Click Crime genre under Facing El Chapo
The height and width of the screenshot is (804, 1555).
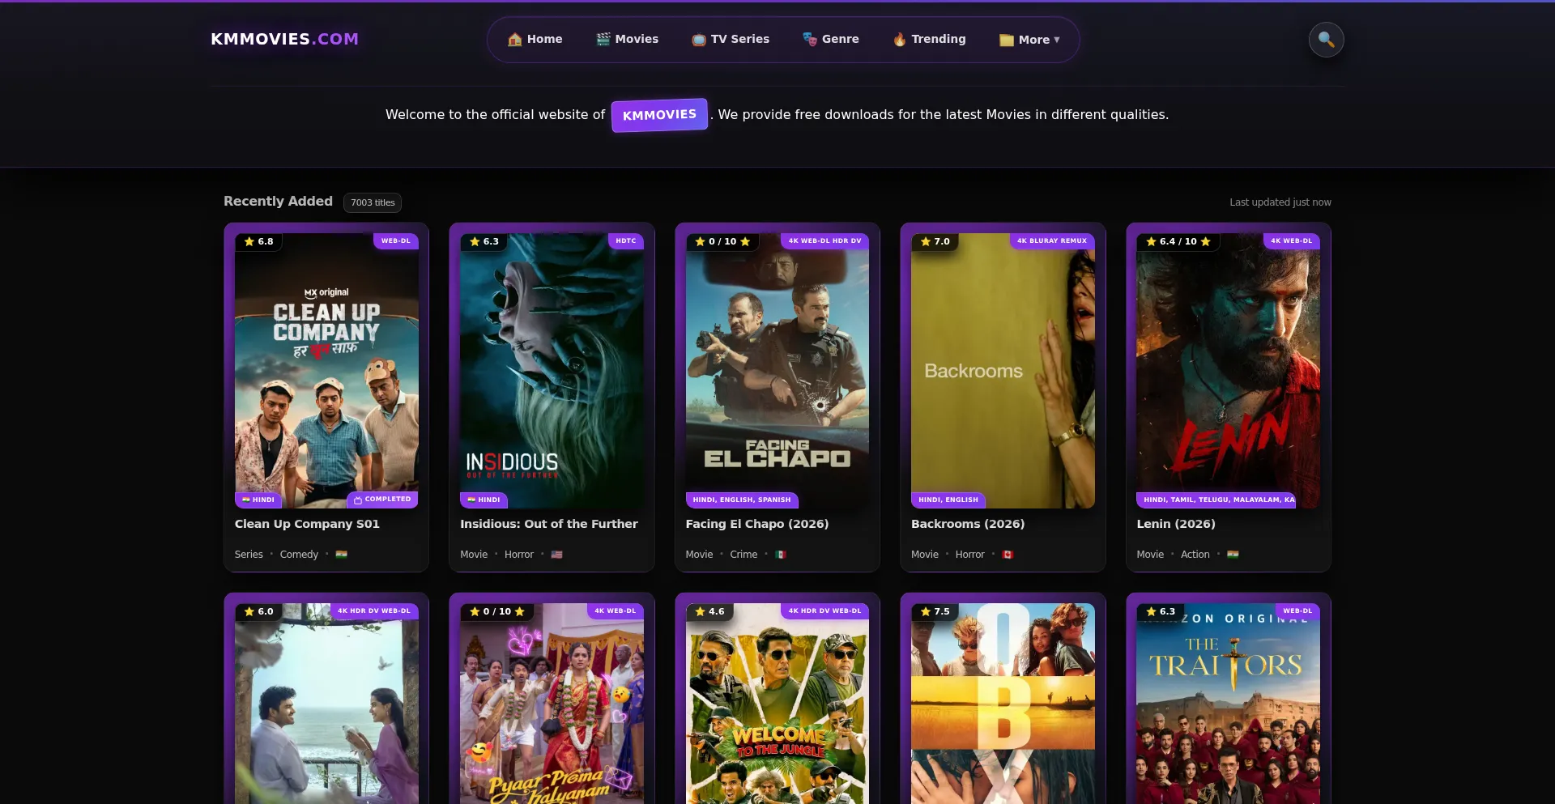tap(743, 555)
